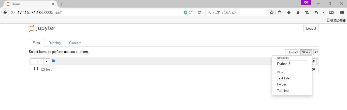Open the browser downloads arrow
Screen dimensions: 347x110
coord(289,12)
